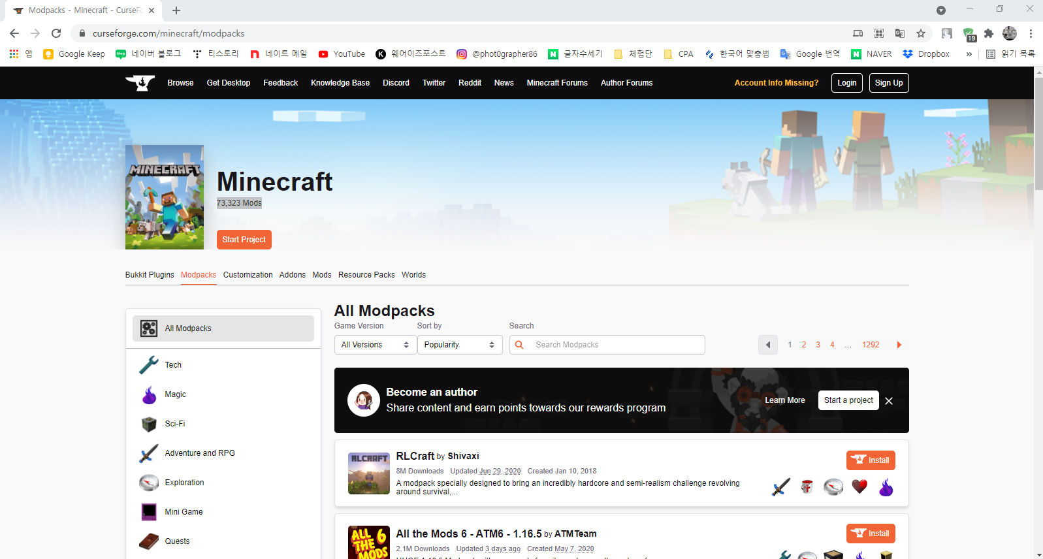Open Minecraft Forums menu item
Image resolution: width=1043 pixels, height=559 pixels.
coord(557,83)
